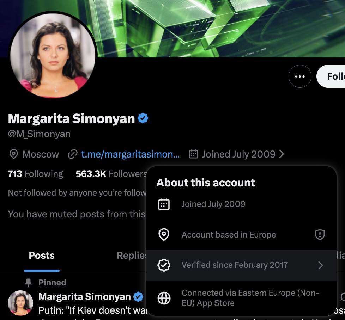Click the verified checkmark badge icon in popup
This screenshot has width=345, height=320.
tap(164, 265)
